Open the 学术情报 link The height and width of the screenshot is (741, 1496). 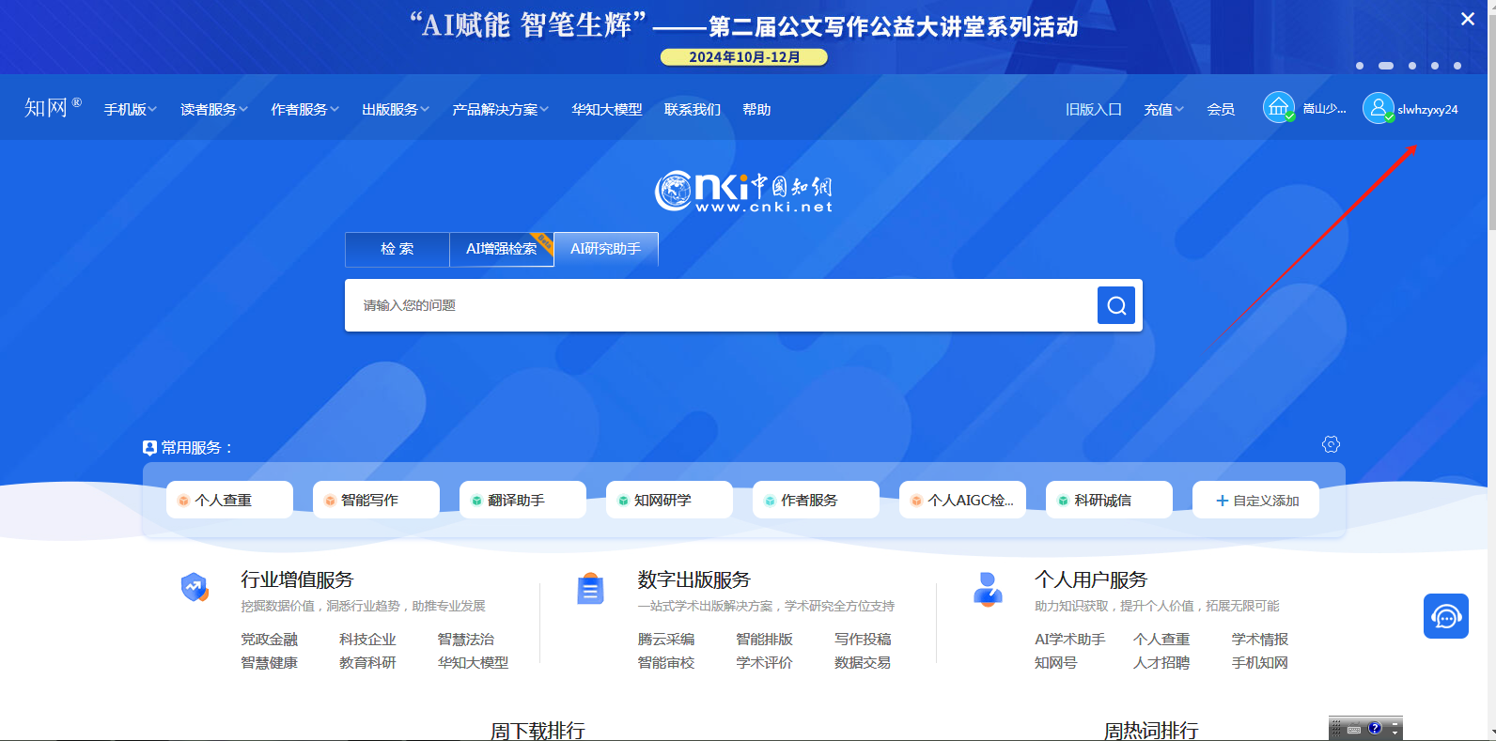coord(1260,640)
